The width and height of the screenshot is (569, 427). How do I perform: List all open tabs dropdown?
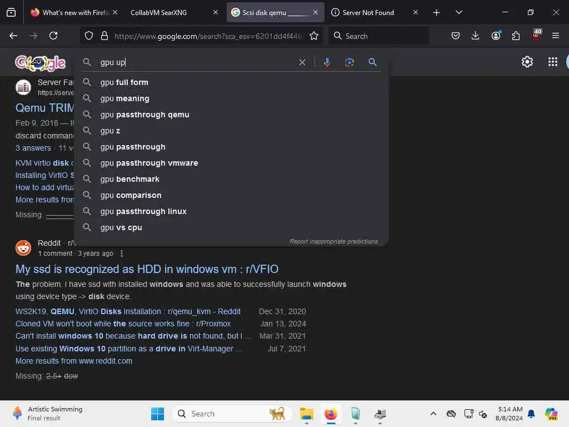point(458,13)
